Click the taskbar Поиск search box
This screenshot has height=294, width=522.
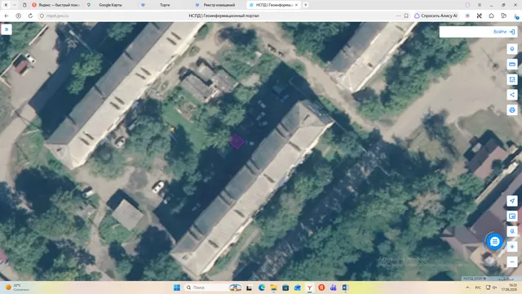click(x=213, y=287)
